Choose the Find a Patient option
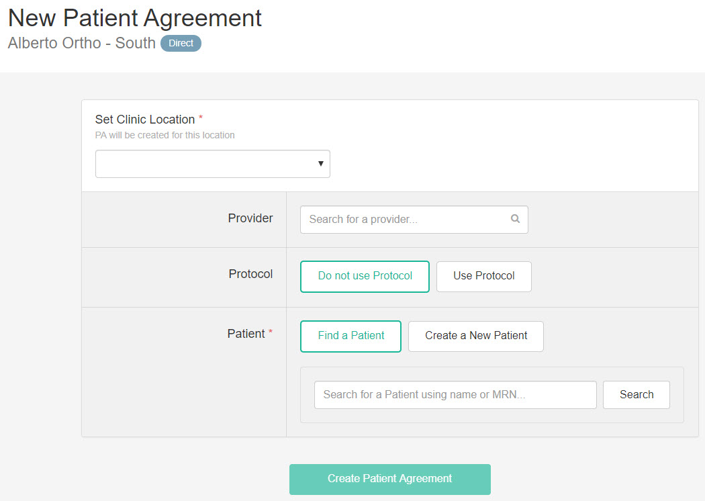The image size is (705, 501). [x=350, y=336]
